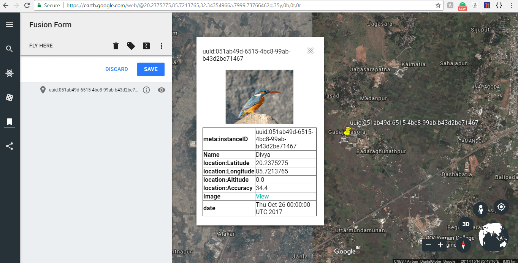Viewport: 518px width, 263px height.
Task: Click the curly braces extension icon
Action: [x=499, y=5]
